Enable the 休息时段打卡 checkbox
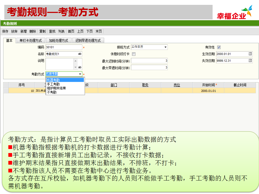This screenshot has height=194, width=259. coord(134,54)
